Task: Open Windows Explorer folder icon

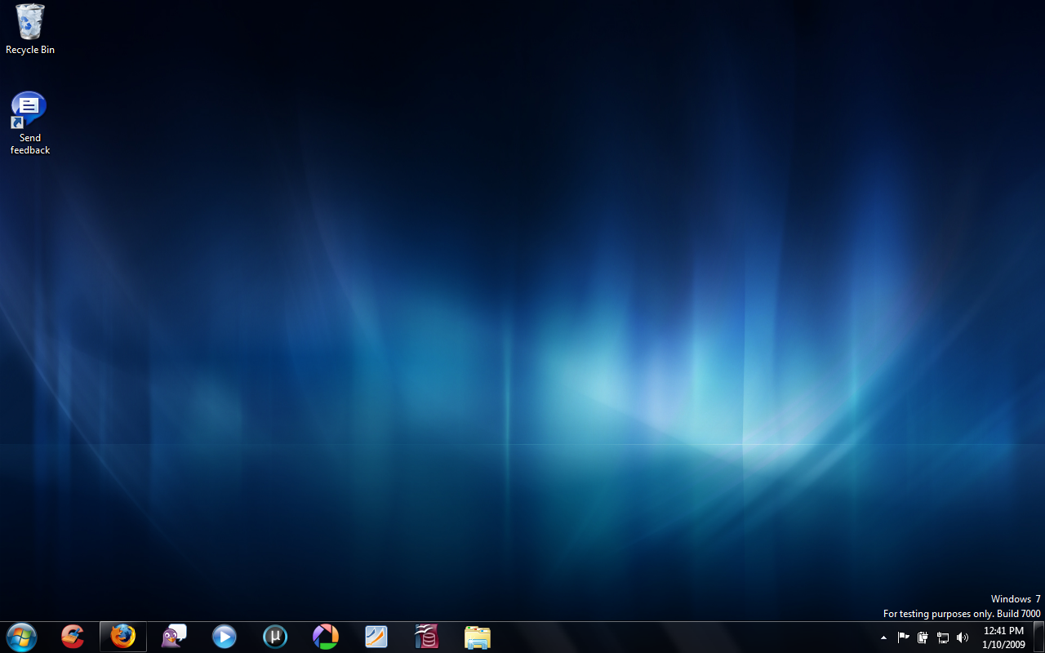Action: (x=478, y=637)
